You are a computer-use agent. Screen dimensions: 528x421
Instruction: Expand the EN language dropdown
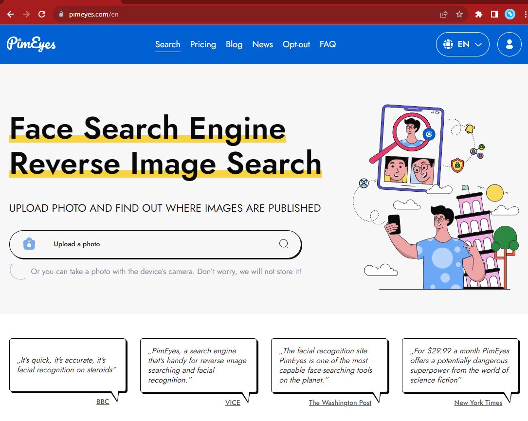click(463, 44)
